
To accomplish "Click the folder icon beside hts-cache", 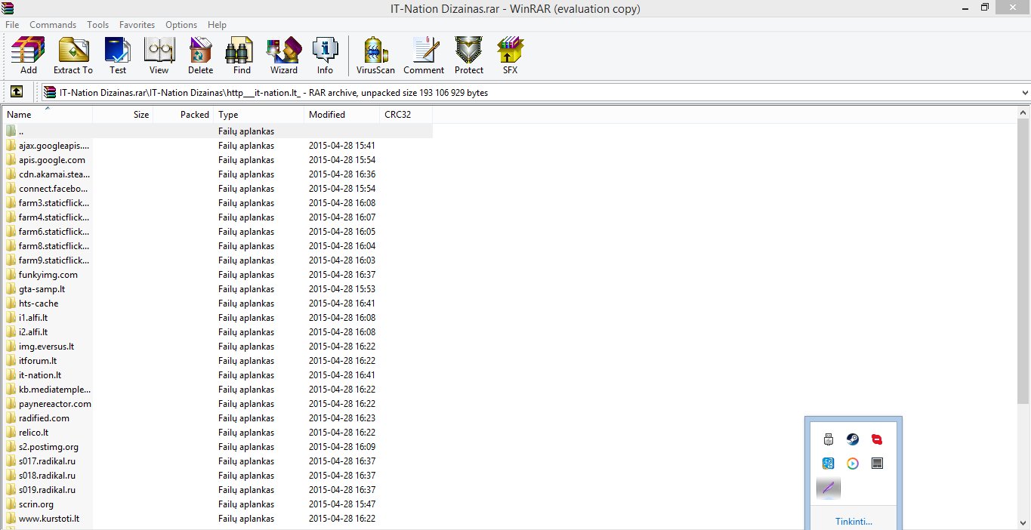I will coord(11,304).
